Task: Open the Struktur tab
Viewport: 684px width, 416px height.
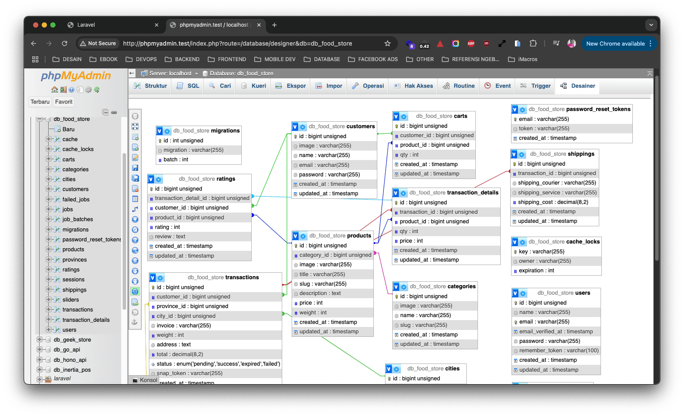Action: 151,86
